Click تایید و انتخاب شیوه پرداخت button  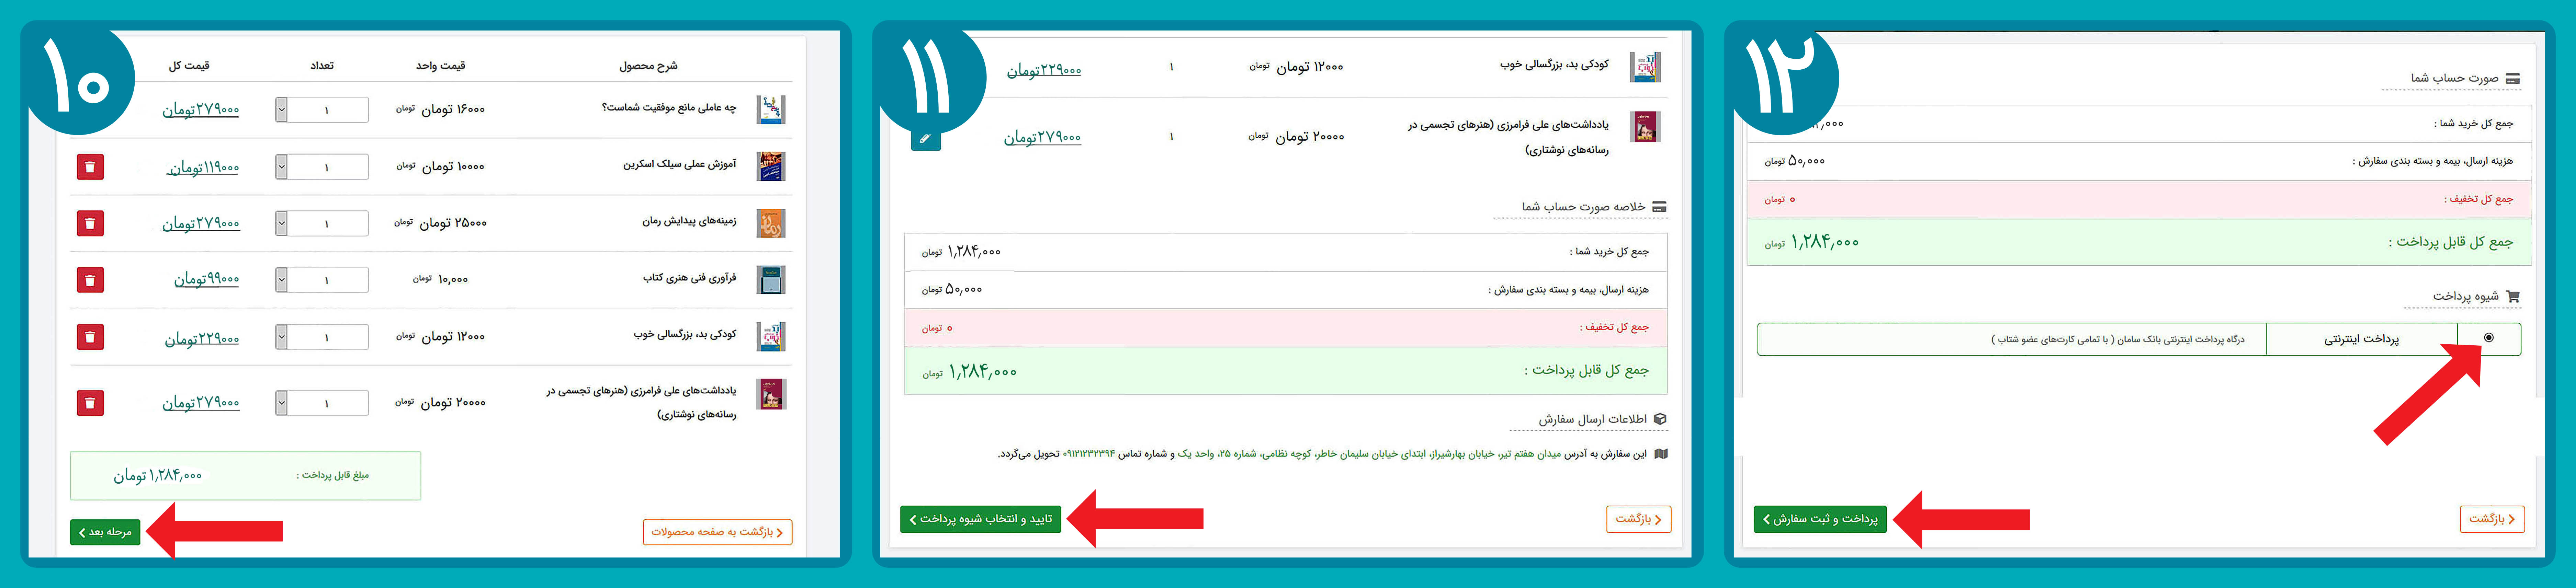(981, 519)
